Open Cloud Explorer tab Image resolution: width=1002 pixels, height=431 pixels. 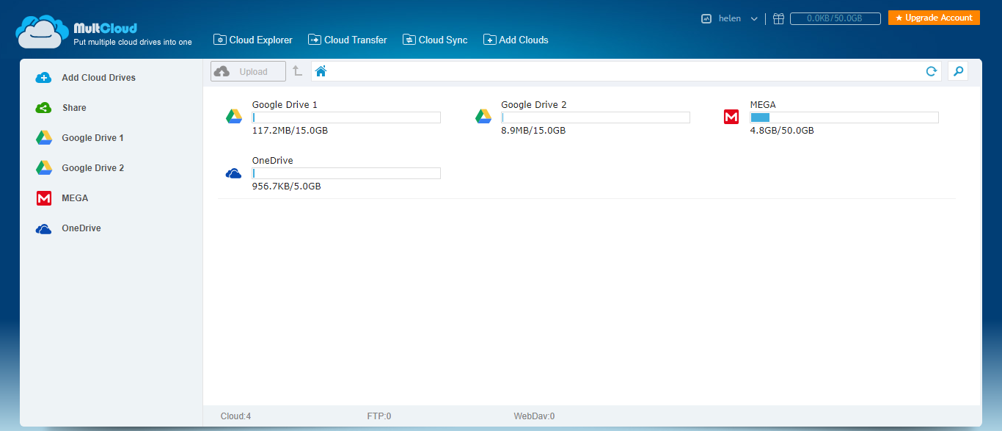pyautogui.click(x=253, y=40)
